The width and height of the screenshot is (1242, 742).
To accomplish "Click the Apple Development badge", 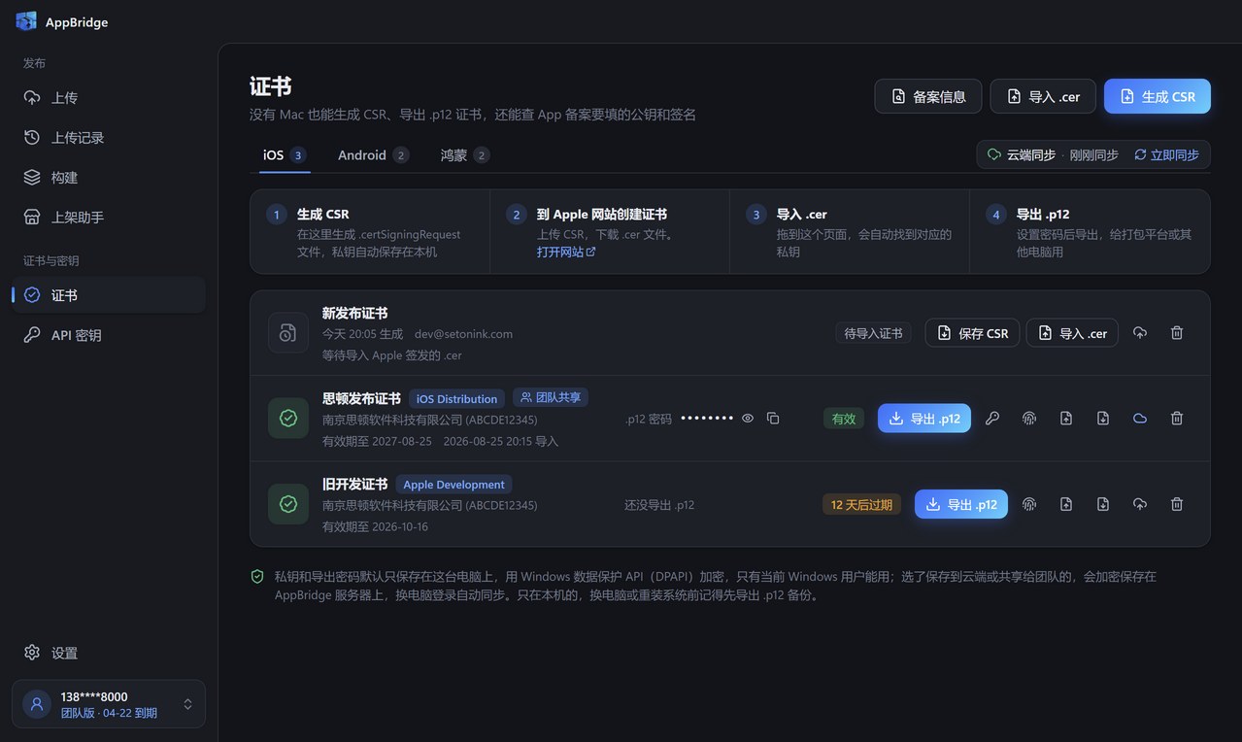I will (453, 484).
